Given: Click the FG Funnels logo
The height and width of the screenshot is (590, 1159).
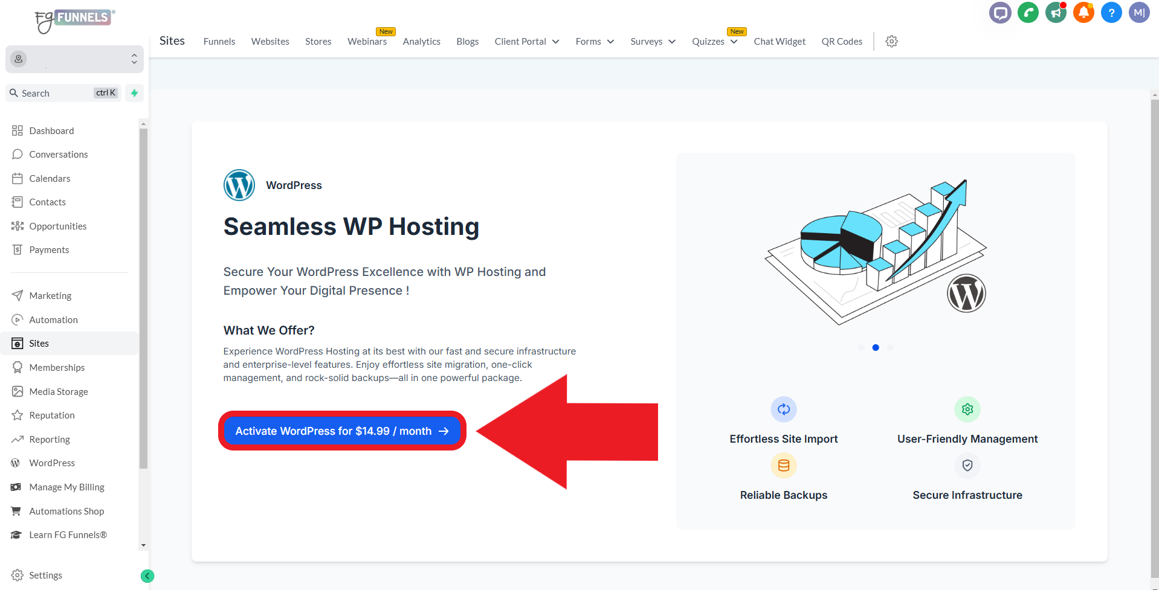Looking at the screenshot, I should coord(74,21).
